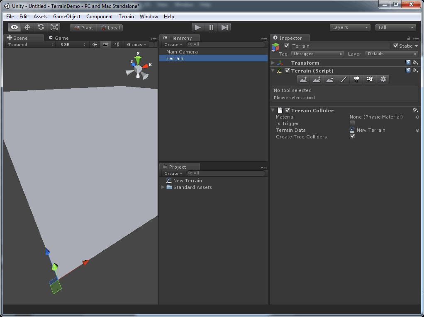The image size is (424, 317).
Task: Open the File menu
Action: 10,17
